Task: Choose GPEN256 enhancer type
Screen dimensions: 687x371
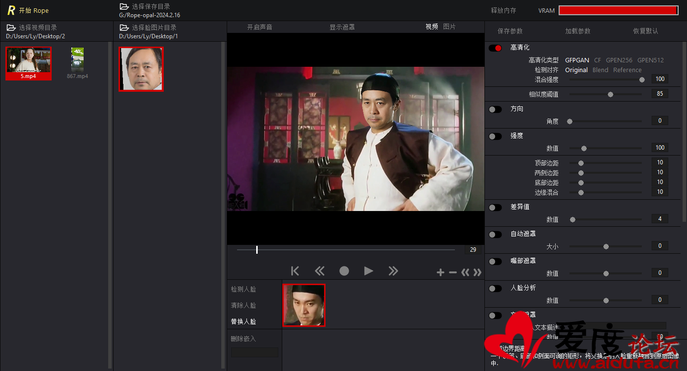Action: point(619,60)
